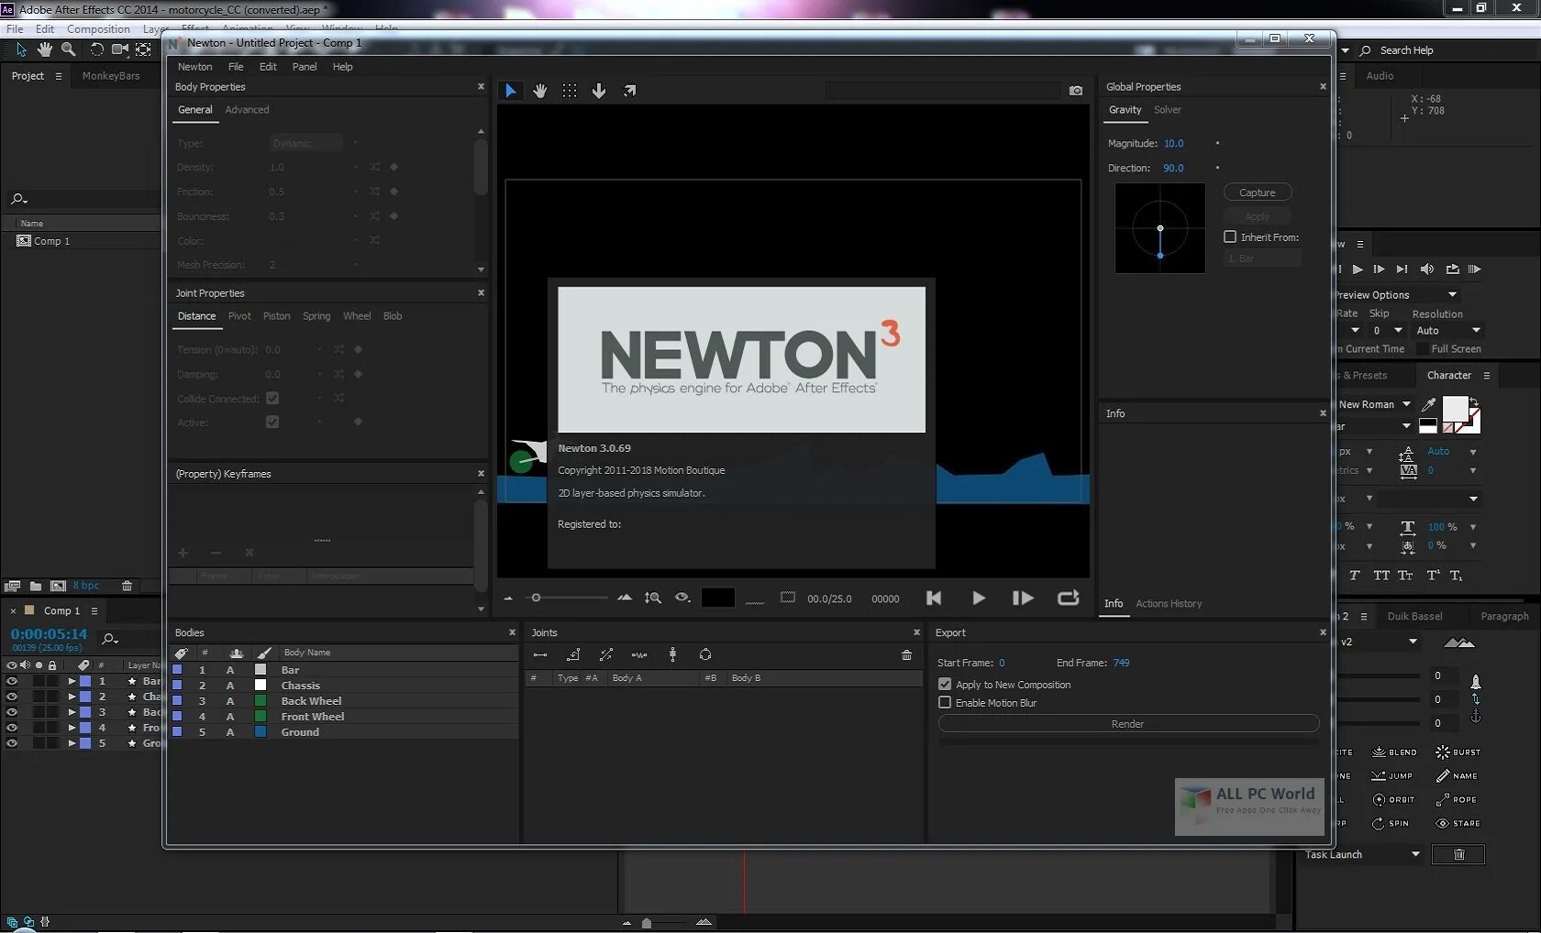This screenshot has width=1541, height=933.
Task: Open the New Roman font family dropdown
Action: click(x=1374, y=404)
